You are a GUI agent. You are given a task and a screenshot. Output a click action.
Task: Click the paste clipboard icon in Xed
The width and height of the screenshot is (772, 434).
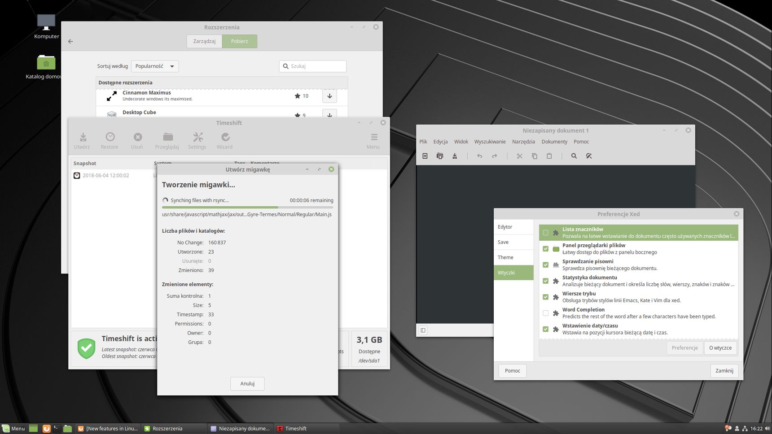549,156
